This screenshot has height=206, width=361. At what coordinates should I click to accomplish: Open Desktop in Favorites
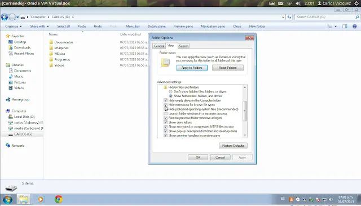tap(20, 42)
